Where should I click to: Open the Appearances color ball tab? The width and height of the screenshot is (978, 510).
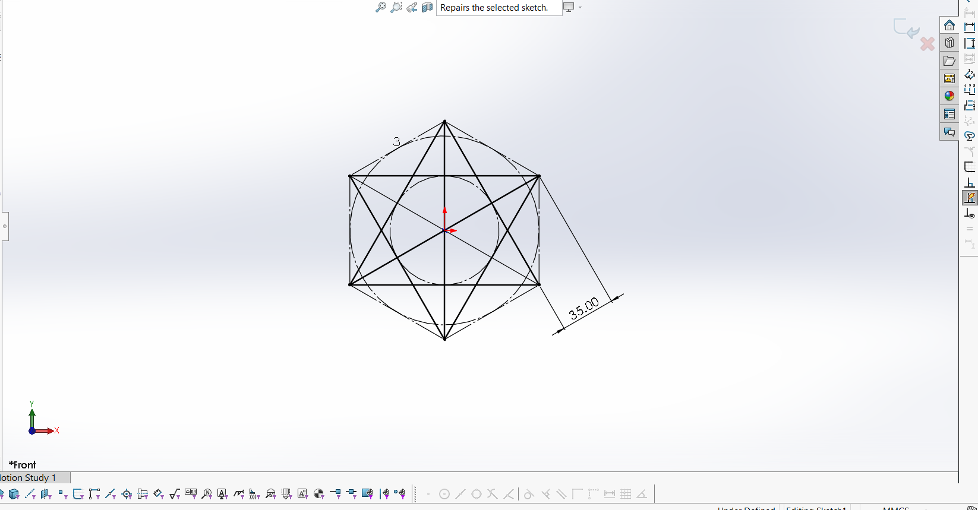coord(949,96)
